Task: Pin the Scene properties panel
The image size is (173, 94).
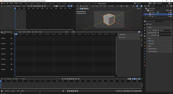Action: click(x=171, y=24)
